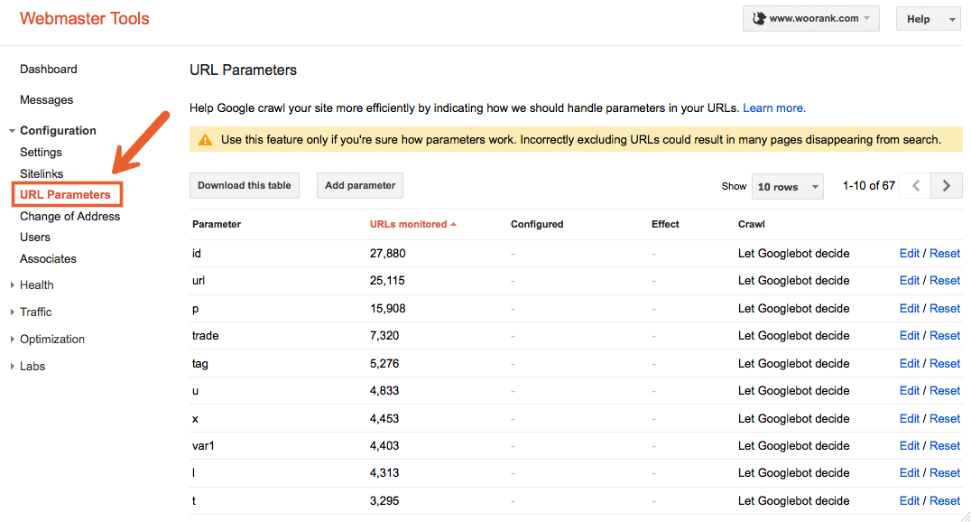Reset the l parameter
Image resolution: width=971 pixels, height=522 pixels.
(x=945, y=473)
